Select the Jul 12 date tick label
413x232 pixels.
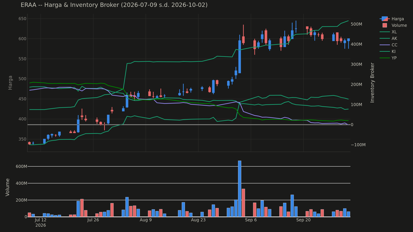[41, 220]
